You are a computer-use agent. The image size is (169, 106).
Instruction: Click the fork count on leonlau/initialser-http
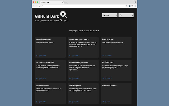click(x=37, y=79)
